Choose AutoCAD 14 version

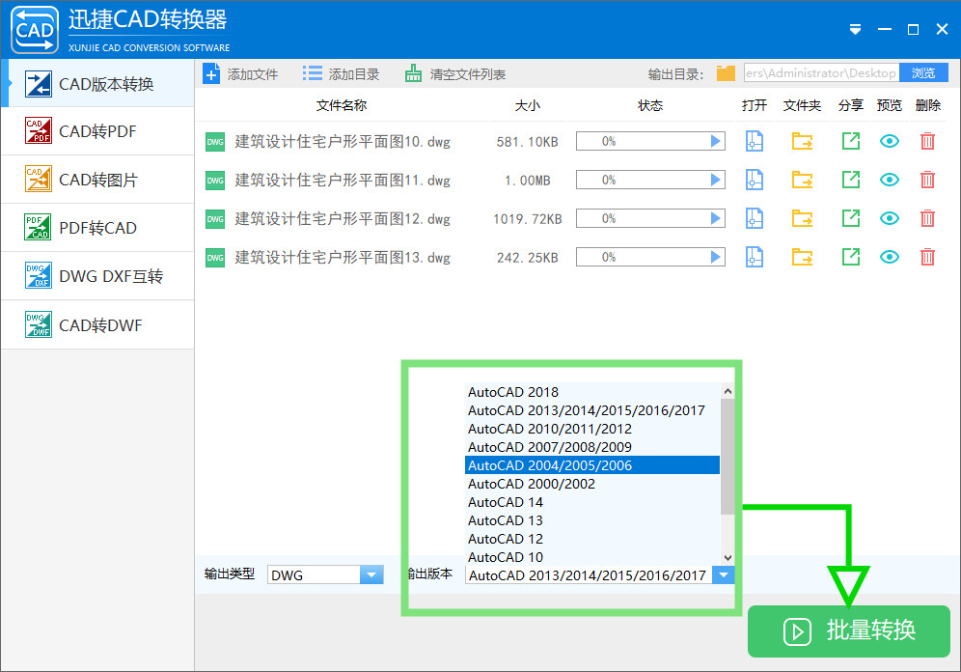click(592, 502)
